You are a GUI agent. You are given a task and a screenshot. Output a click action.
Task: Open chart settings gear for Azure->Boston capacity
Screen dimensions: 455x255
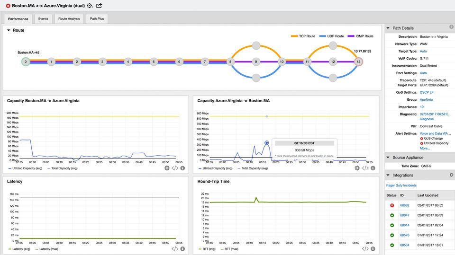pos(357,168)
